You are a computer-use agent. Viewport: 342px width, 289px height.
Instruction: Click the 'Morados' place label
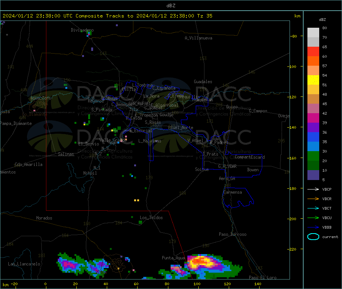44,218
